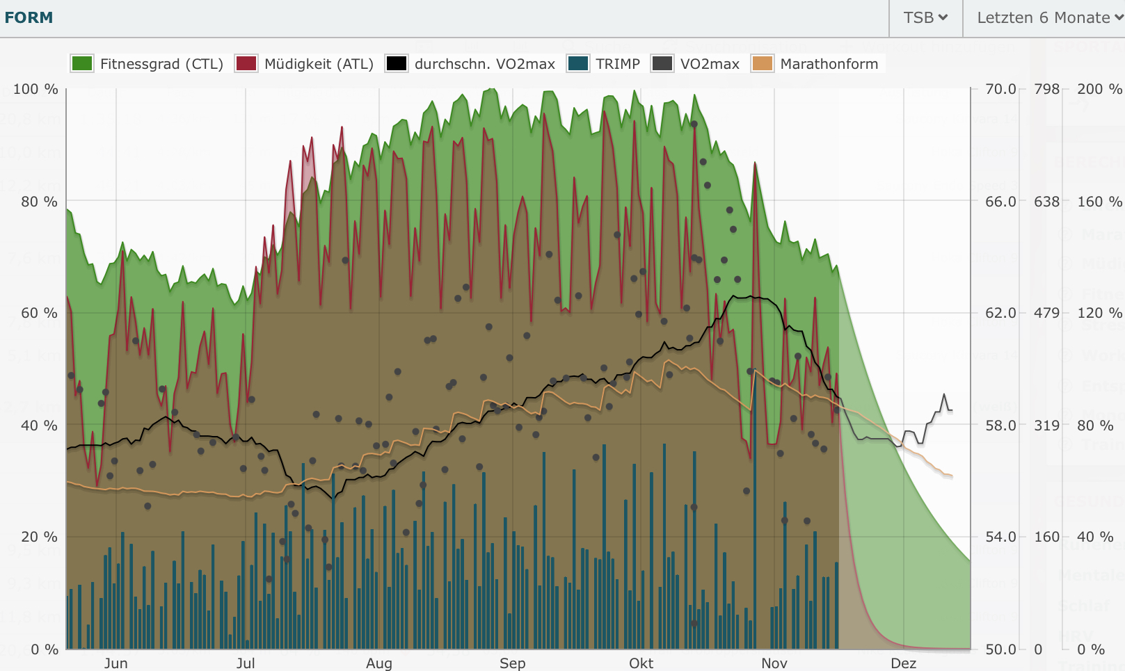Click the Okt month label on the x-axis
The image size is (1125, 671).
(641, 663)
